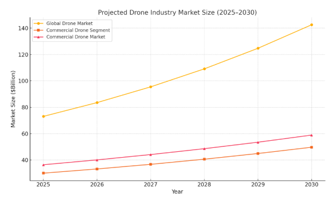Click orange square Commercial Drone Segment point at 2029
This screenshot has width=331, height=199.
click(258, 153)
